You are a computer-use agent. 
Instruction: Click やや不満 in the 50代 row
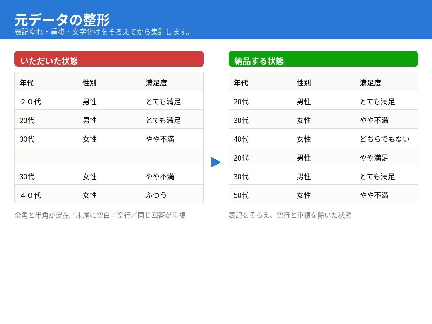(x=374, y=195)
